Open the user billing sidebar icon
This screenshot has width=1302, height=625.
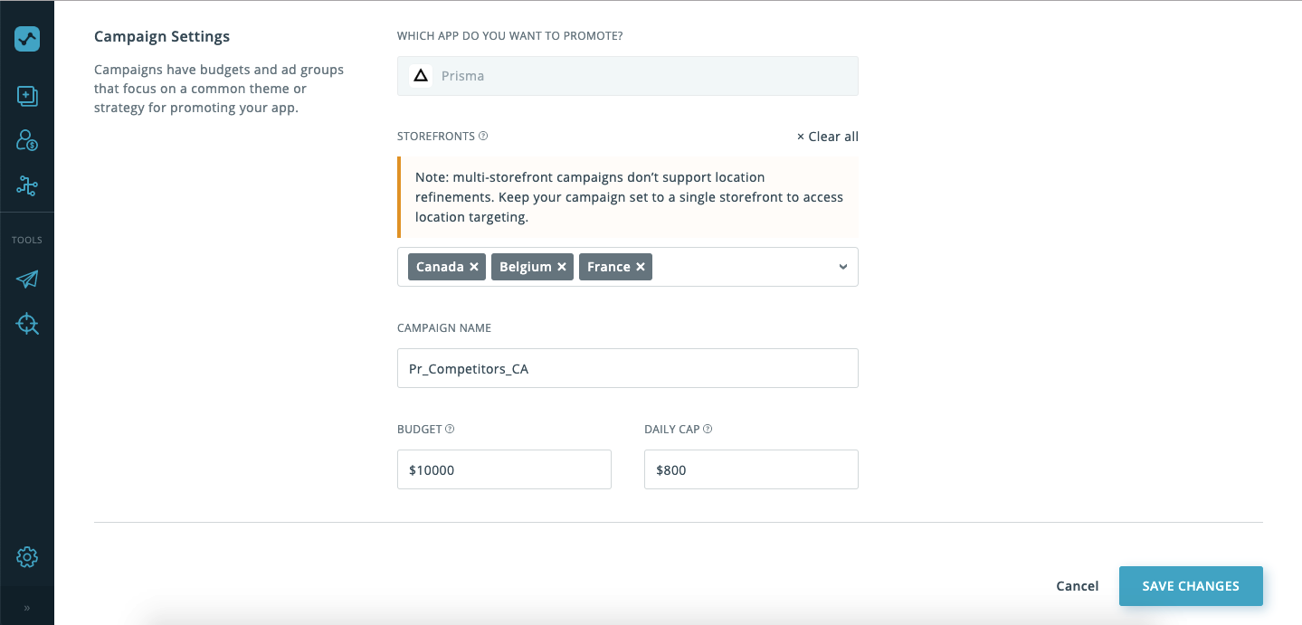(27, 140)
